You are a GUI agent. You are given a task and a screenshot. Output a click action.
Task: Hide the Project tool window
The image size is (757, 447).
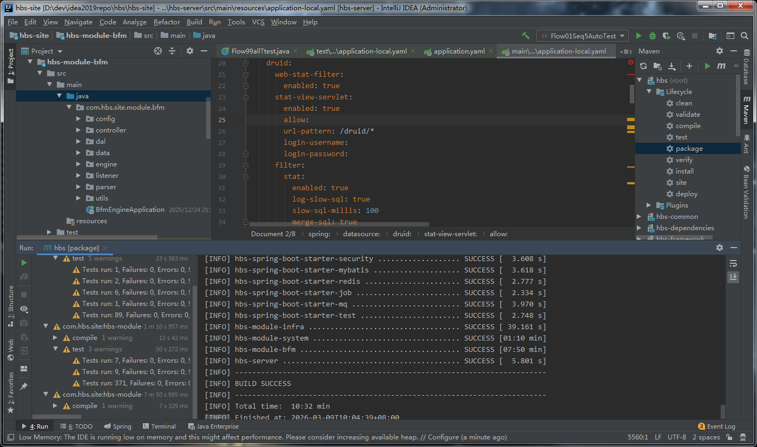pyautogui.click(x=204, y=51)
